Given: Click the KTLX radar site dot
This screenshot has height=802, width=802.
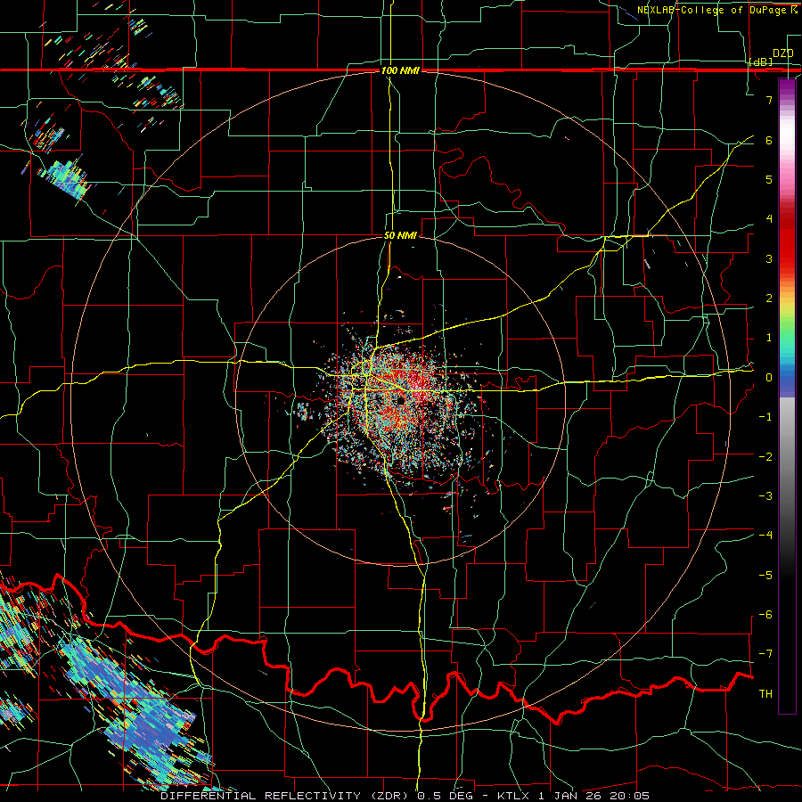Looking at the screenshot, I should (400, 402).
